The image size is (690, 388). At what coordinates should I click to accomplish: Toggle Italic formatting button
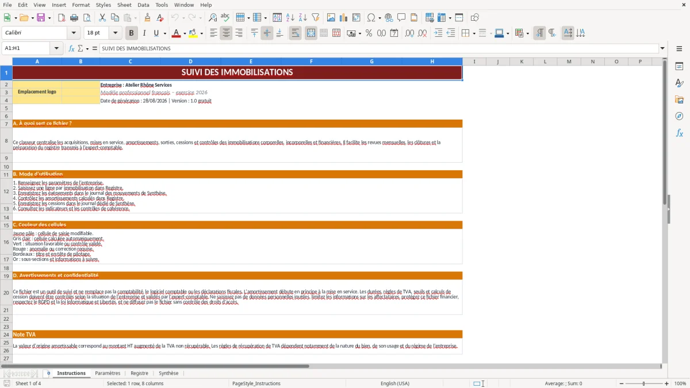pyautogui.click(x=144, y=33)
